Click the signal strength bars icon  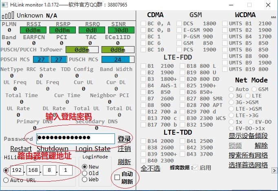pyautogui.click(x=8, y=16)
